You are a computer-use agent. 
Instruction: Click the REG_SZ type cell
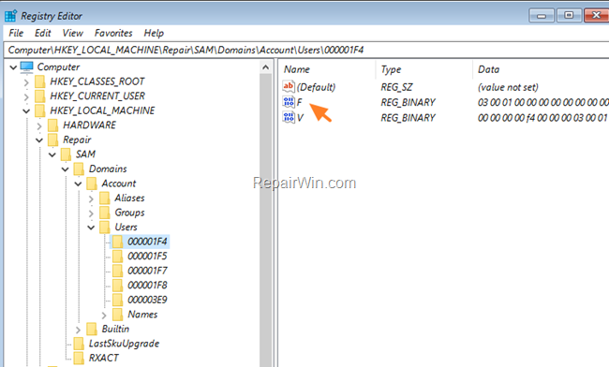click(396, 87)
